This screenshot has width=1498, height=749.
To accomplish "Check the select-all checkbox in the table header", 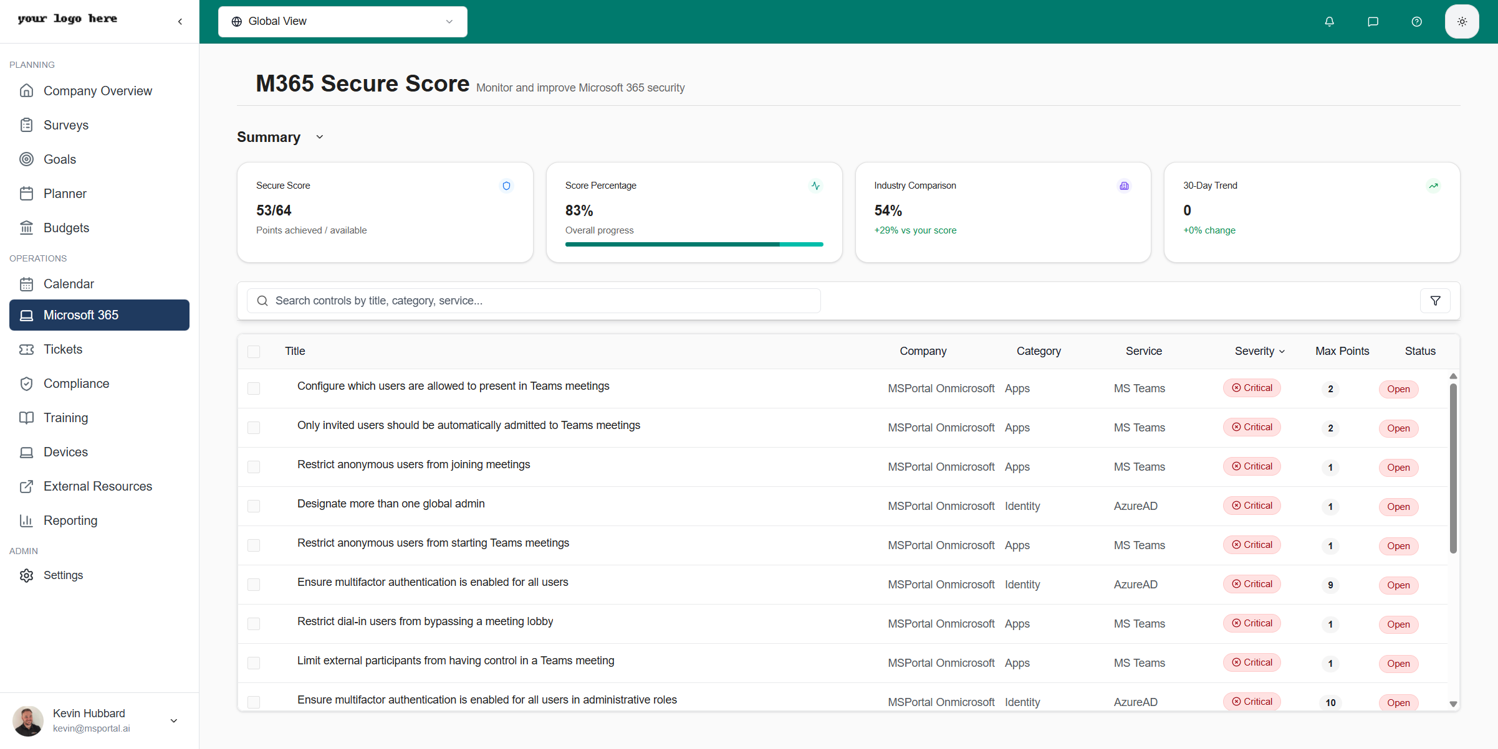I will (254, 351).
